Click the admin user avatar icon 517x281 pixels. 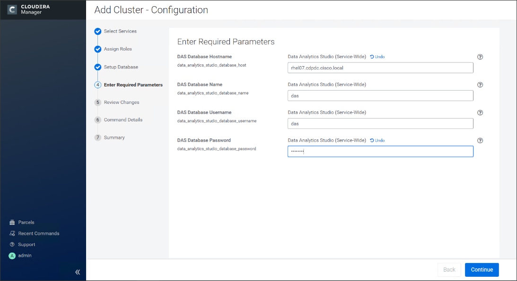(x=12, y=255)
